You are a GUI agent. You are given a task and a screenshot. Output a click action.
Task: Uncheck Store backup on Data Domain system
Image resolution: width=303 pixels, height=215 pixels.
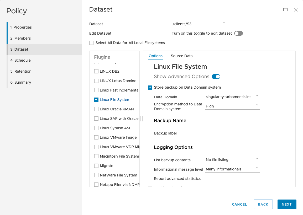pos(150,87)
